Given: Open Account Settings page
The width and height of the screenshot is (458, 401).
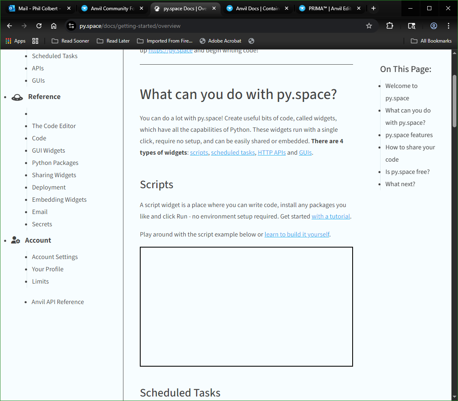Looking at the screenshot, I should coord(55,257).
